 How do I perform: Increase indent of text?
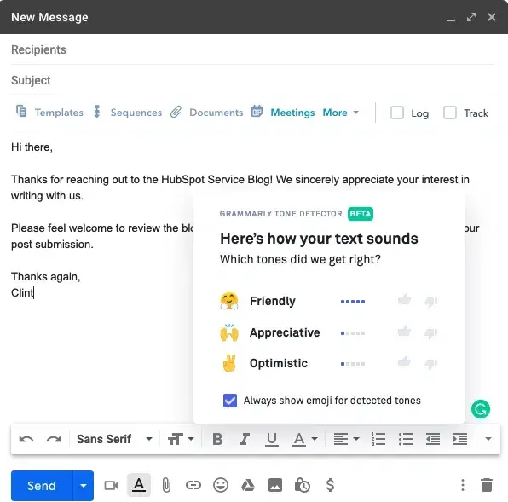point(459,439)
